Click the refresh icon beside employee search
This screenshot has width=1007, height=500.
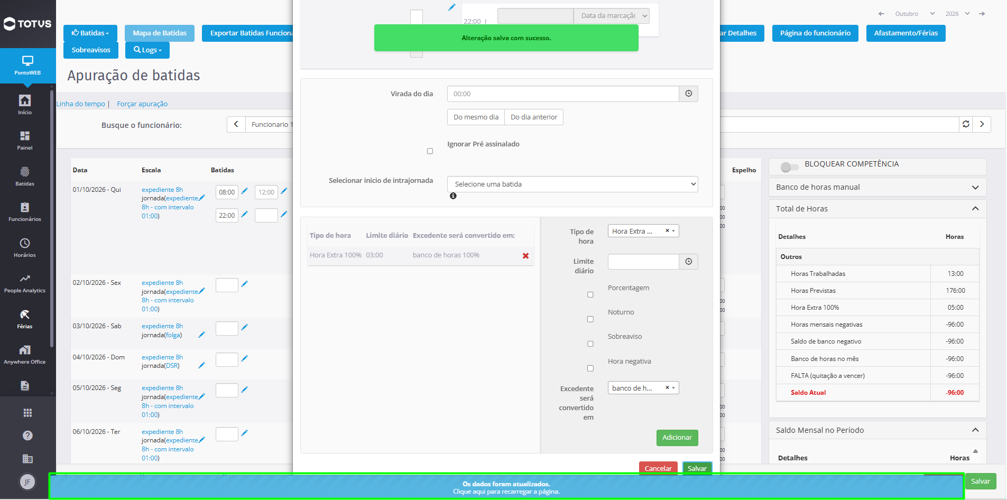966,124
